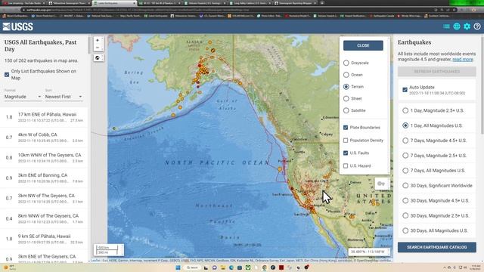Click the Windows taskbar Search box

tap(192, 267)
